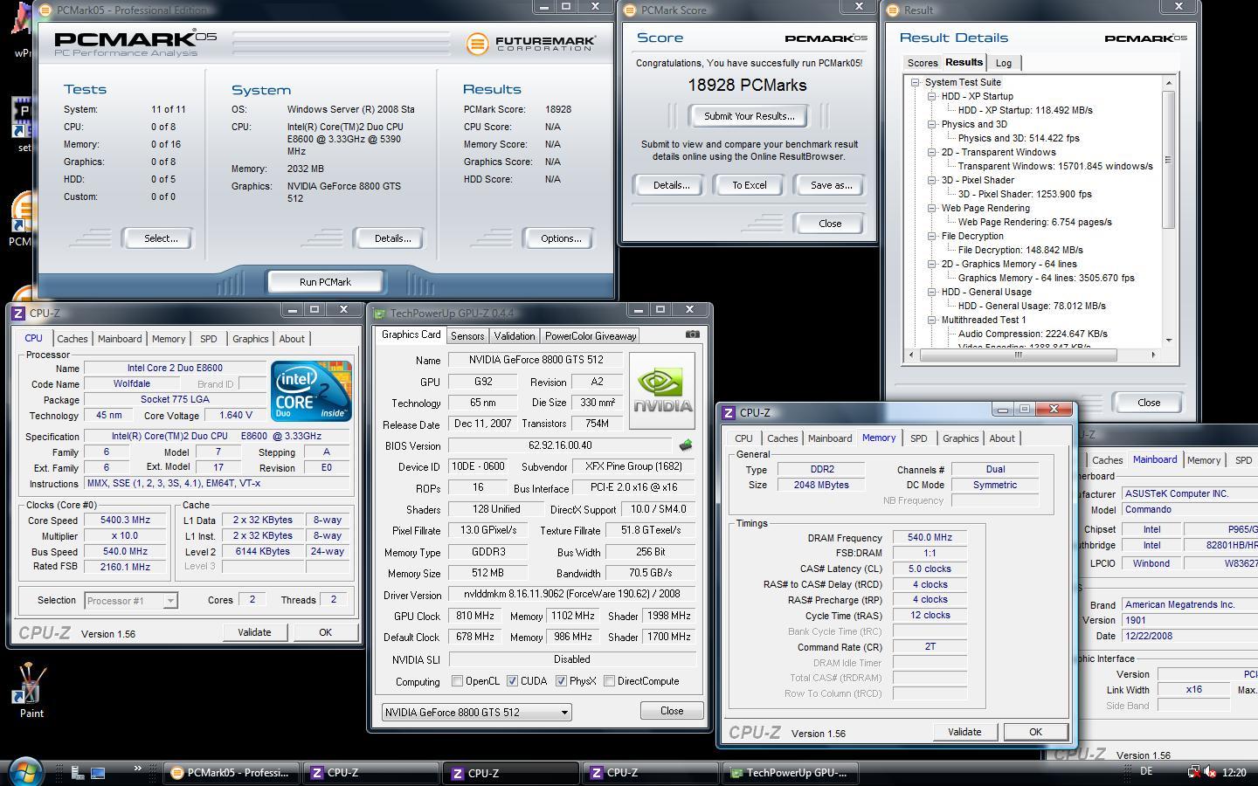Open the Log tab in Result Details

tap(1004, 63)
